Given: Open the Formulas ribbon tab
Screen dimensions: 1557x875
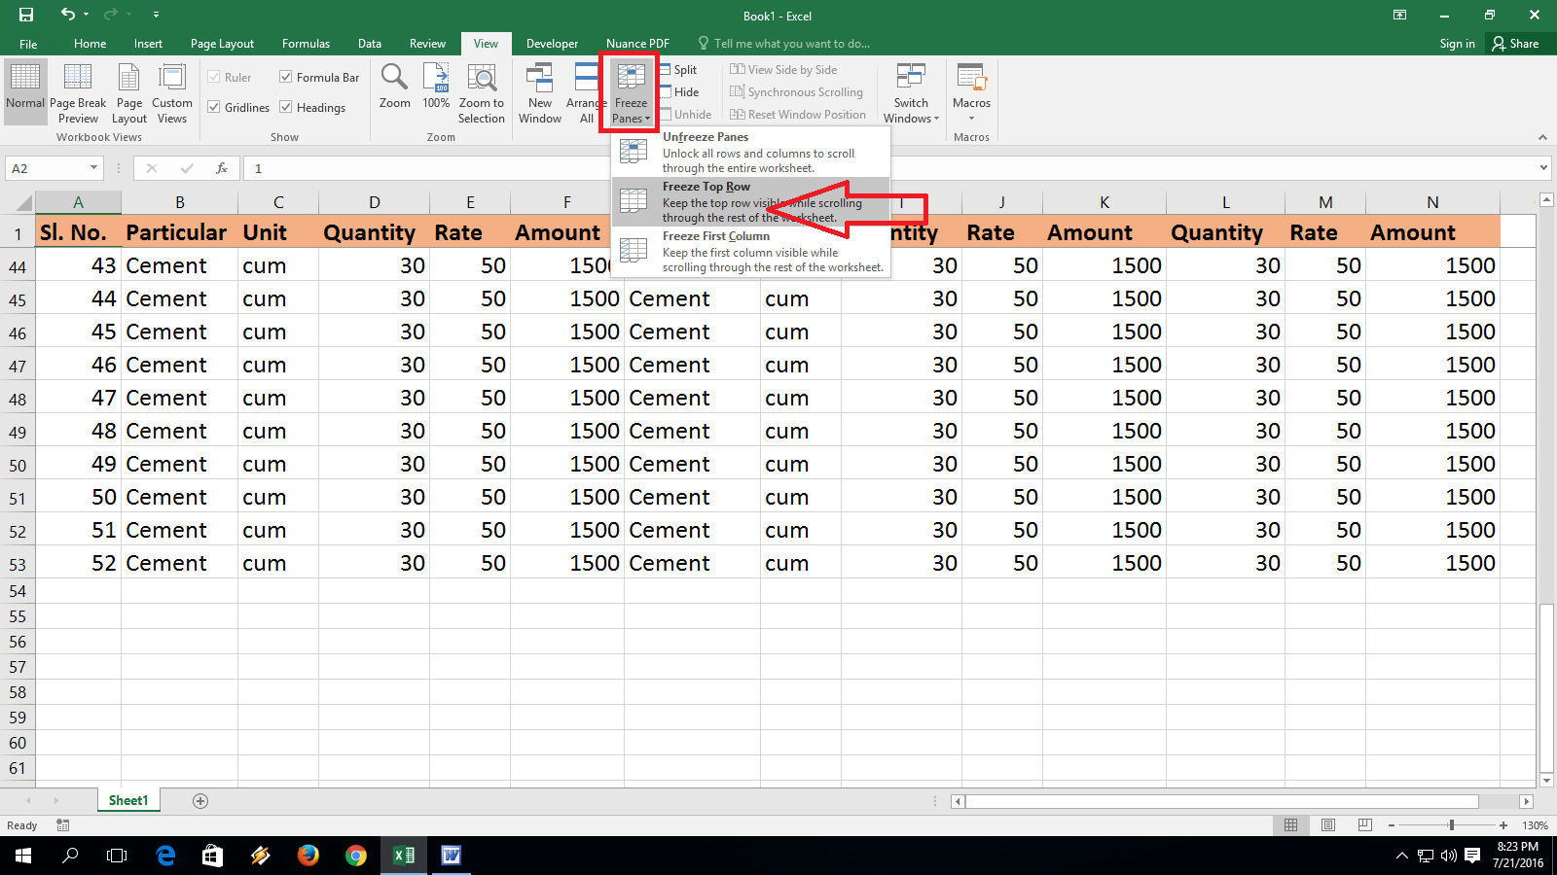Looking at the screenshot, I should 306,43.
